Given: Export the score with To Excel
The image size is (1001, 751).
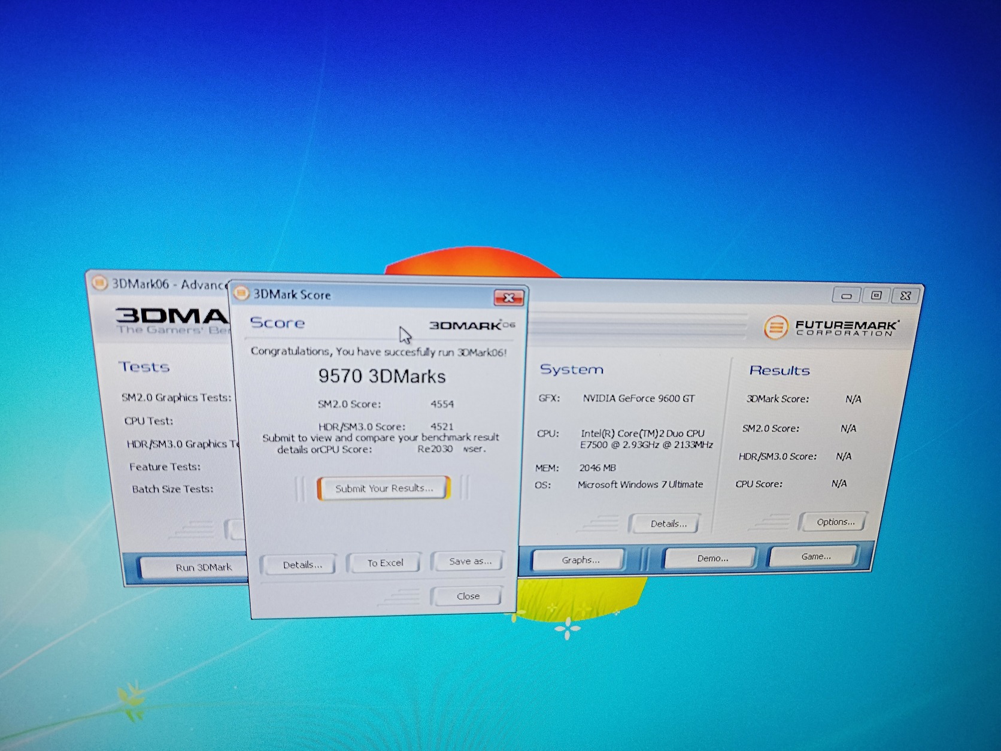Looking at the screenshot, I should pos(385,563).
